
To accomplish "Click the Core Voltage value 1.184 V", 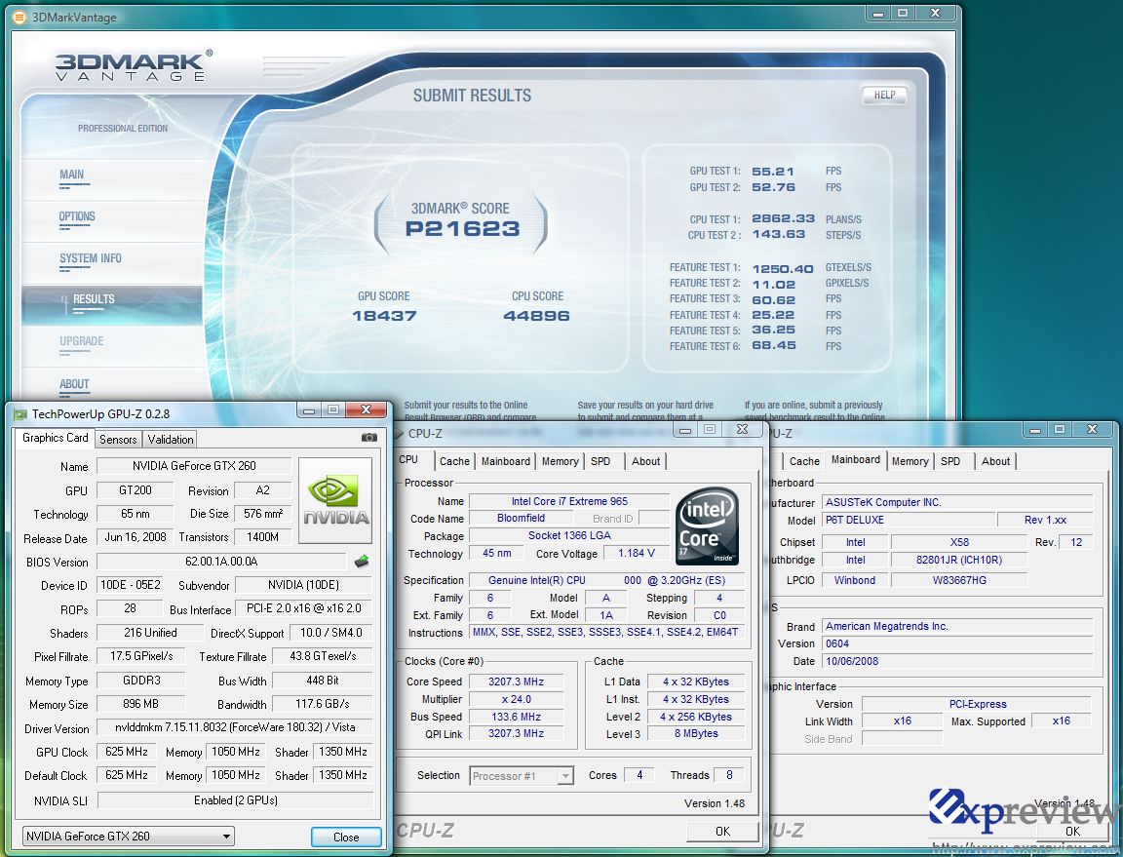I will 636,553.
